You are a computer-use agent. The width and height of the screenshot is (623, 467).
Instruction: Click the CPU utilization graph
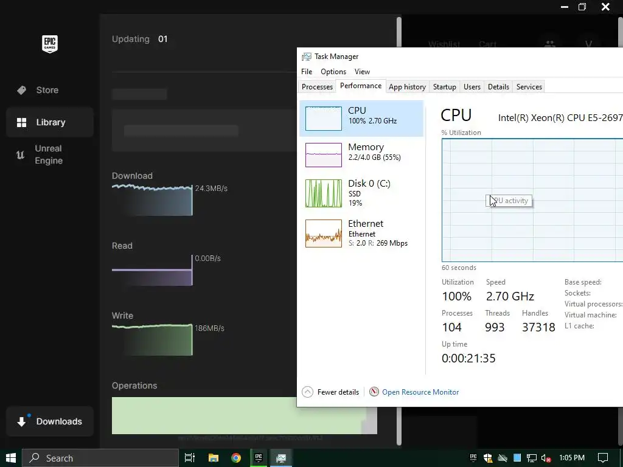(x=532, y=200)
